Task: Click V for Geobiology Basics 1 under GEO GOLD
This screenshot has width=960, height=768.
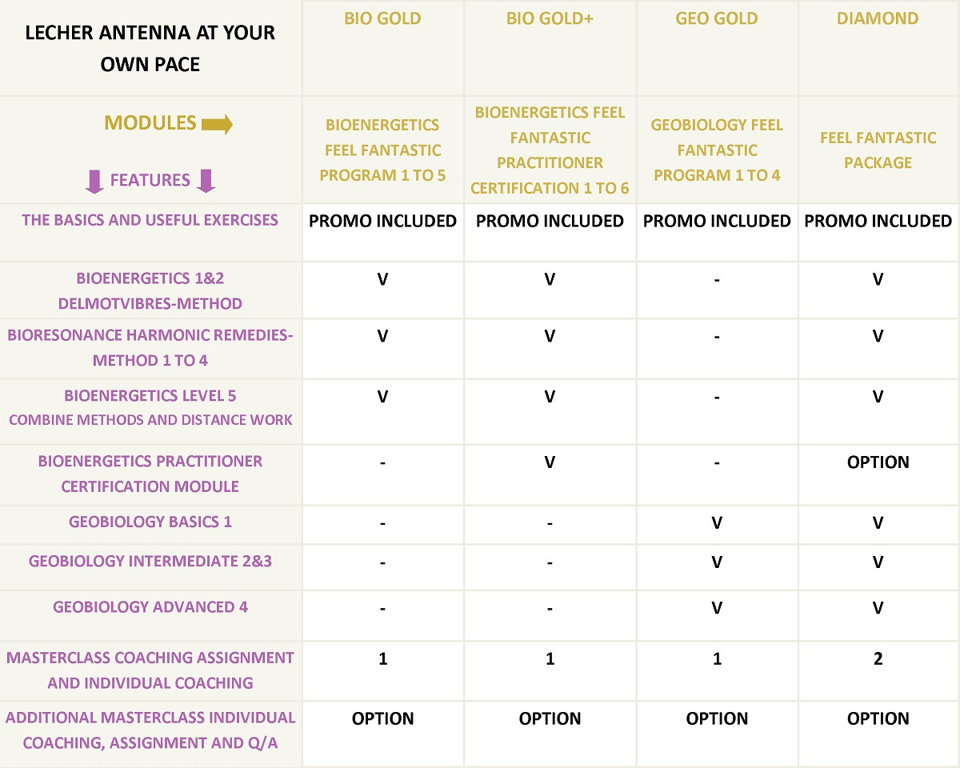Action: tap(717, 522)
